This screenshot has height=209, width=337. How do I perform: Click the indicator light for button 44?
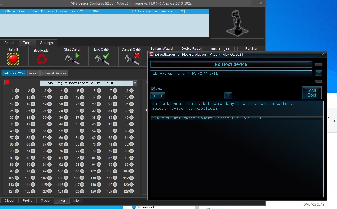point(66,124)
